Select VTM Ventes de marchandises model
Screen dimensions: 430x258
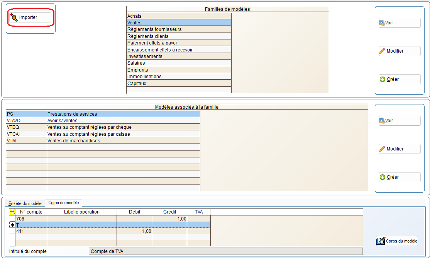pos(103,141)
